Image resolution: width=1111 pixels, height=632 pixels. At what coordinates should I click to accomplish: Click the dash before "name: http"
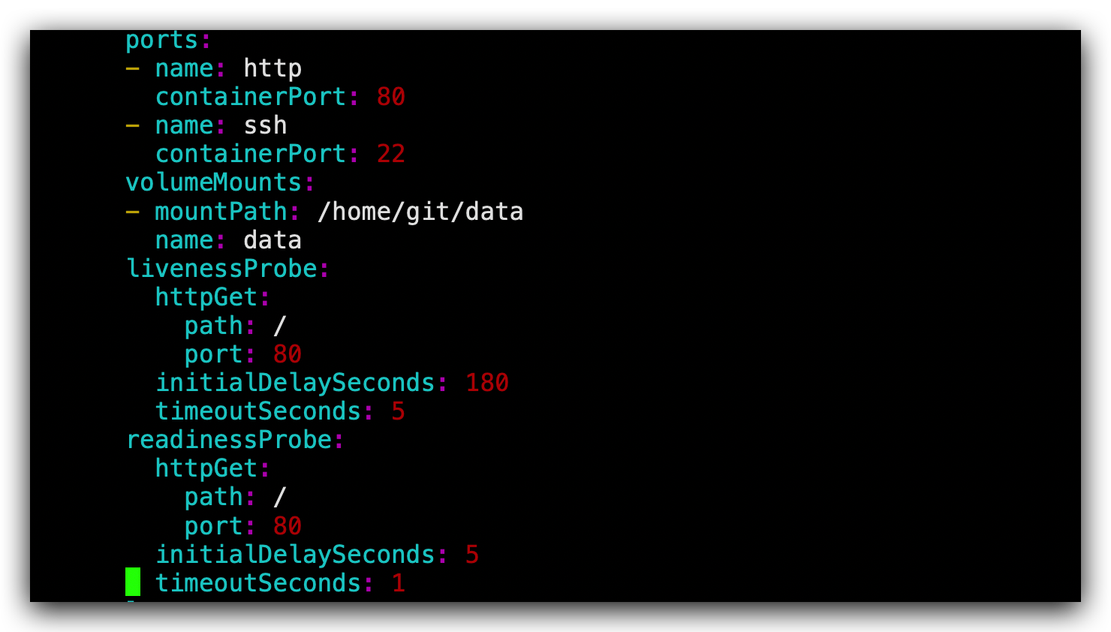pyautogui.click(x=133, y=68)
